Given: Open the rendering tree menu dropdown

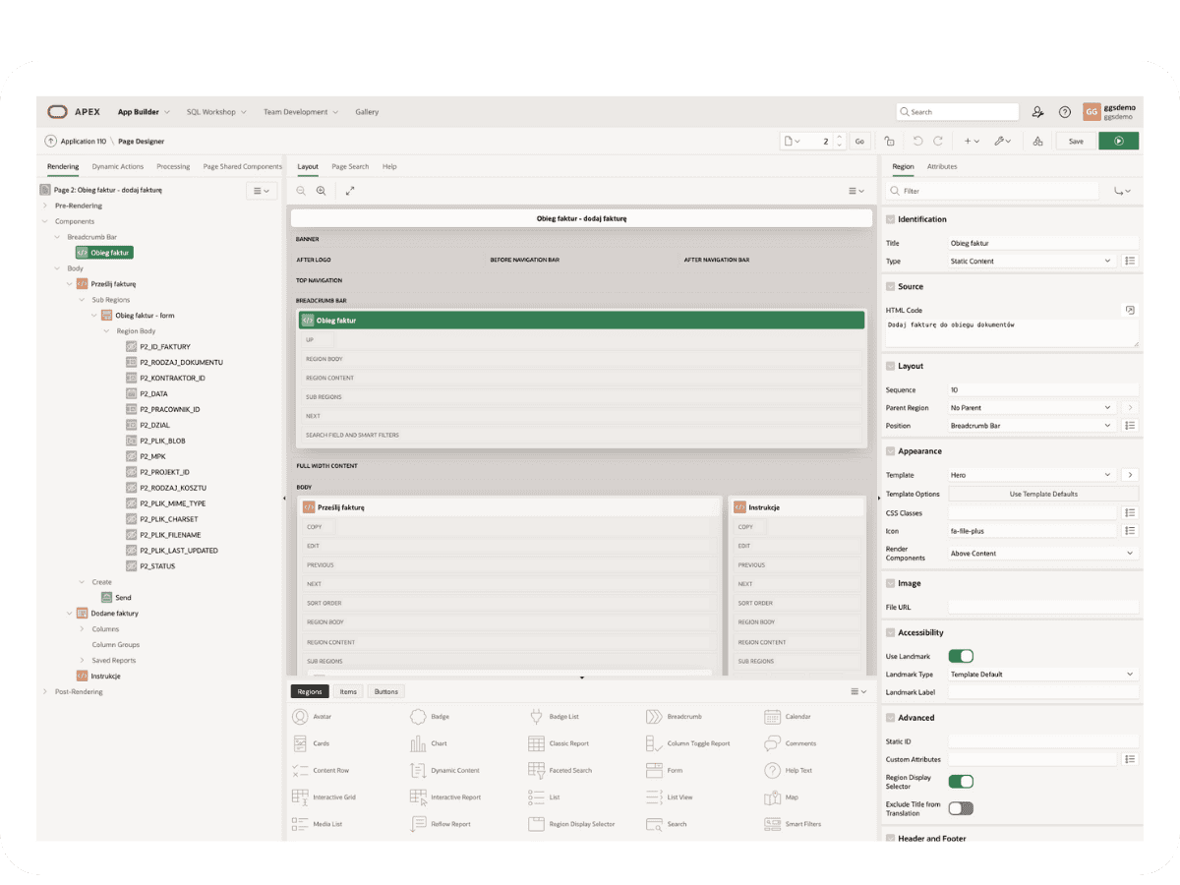Looking at the screenshot, I should click(261, 191).
